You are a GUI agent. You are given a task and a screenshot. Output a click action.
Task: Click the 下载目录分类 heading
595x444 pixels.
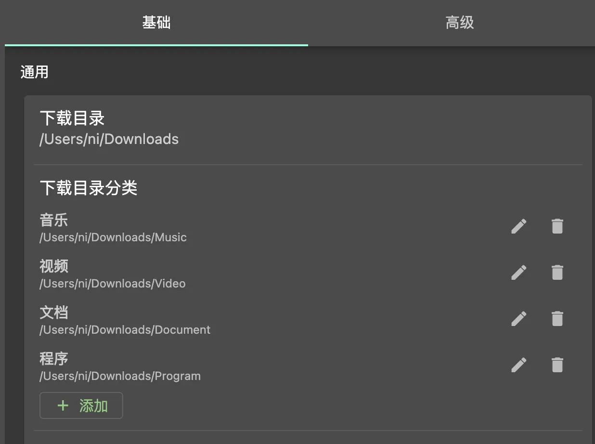click(x=89, y=188)
